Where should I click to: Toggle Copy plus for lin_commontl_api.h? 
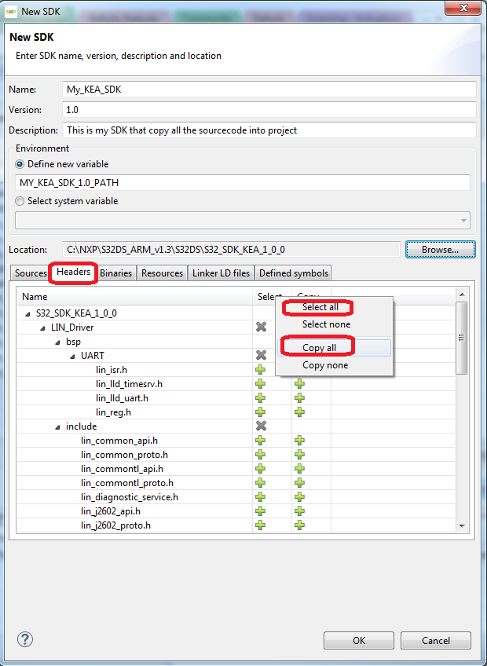pyautogui.click(x=299, y=469)
